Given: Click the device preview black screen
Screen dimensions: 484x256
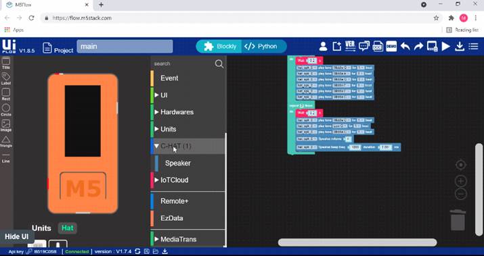Looking at the screenshot, I should tap(83, 121).
